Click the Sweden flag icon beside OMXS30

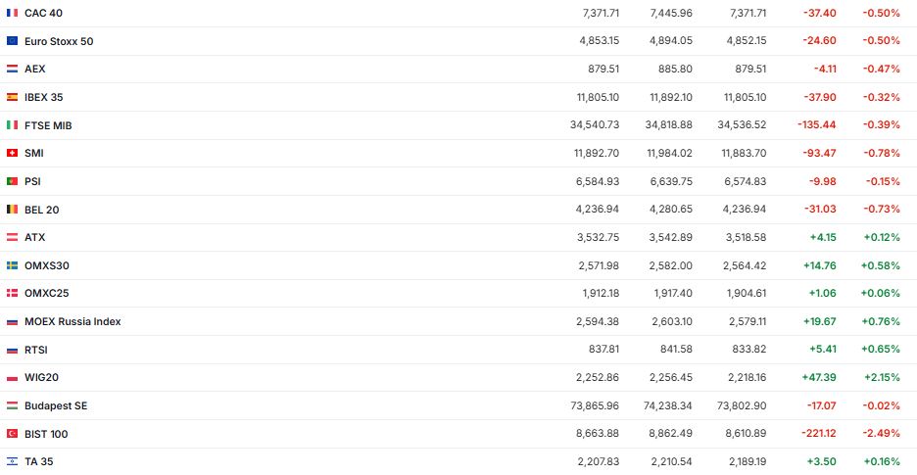pyautogui.click(x=12, y=265)
